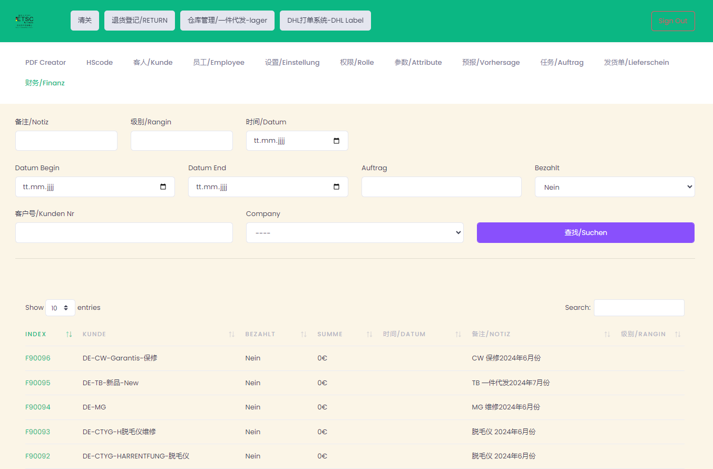
Task: Select customer cell DE-CTYG-H脱毛仪维修
Action: pos(119,432)
